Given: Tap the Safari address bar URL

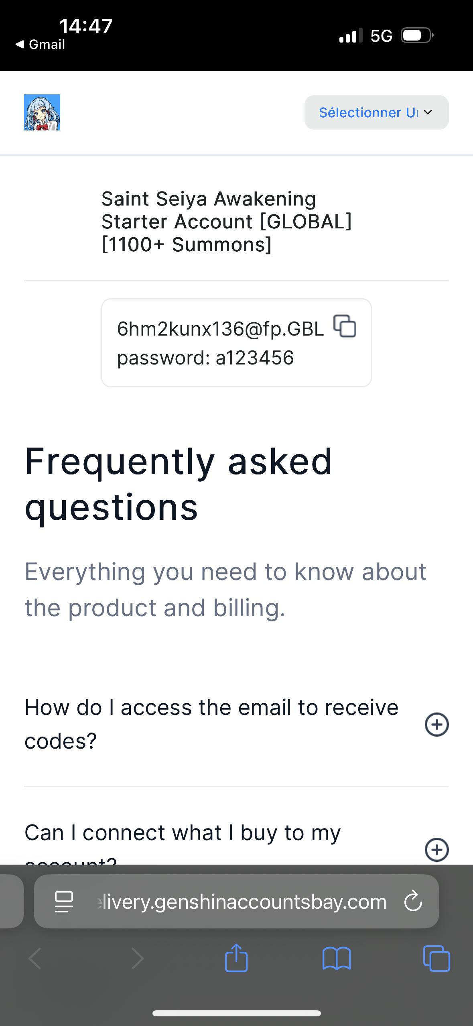Looking at the screenshot, I should (x=241, y=902).
